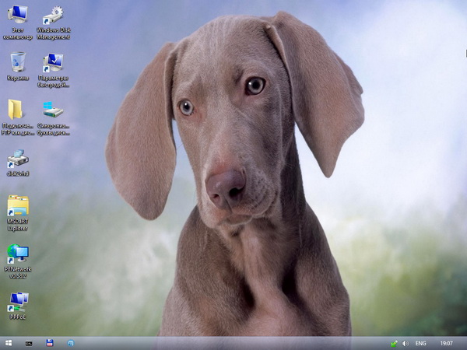Open the volume speaker tray control
Image resolution: width=467 pixels, height=350 pixels.
(x=405, y=343)
